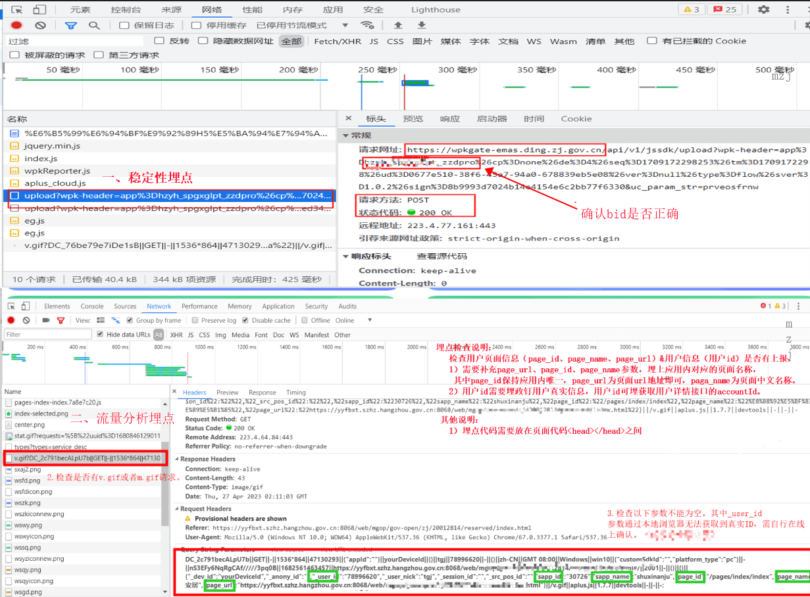
Task: Click the export HAR download arrow icon
Action: 421,25
